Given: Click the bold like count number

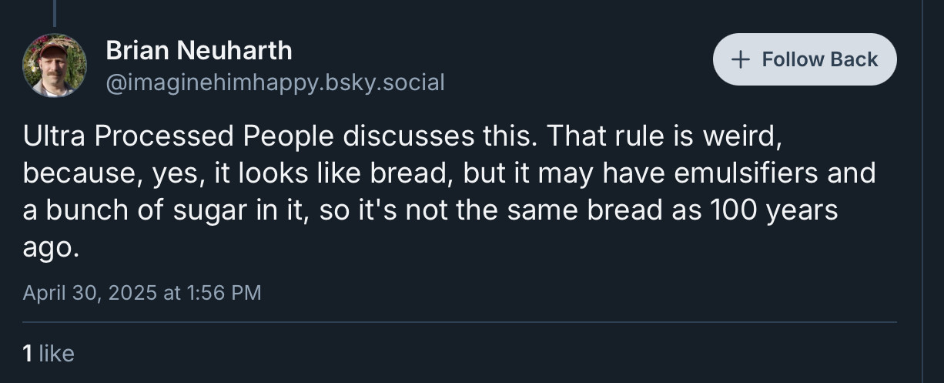Looking at the screenshot, I should [28, 354].
